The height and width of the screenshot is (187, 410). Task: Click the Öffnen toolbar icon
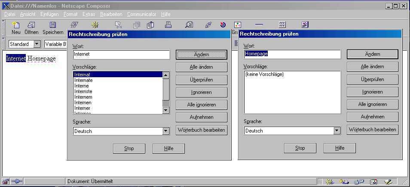(x=31, y=25)
